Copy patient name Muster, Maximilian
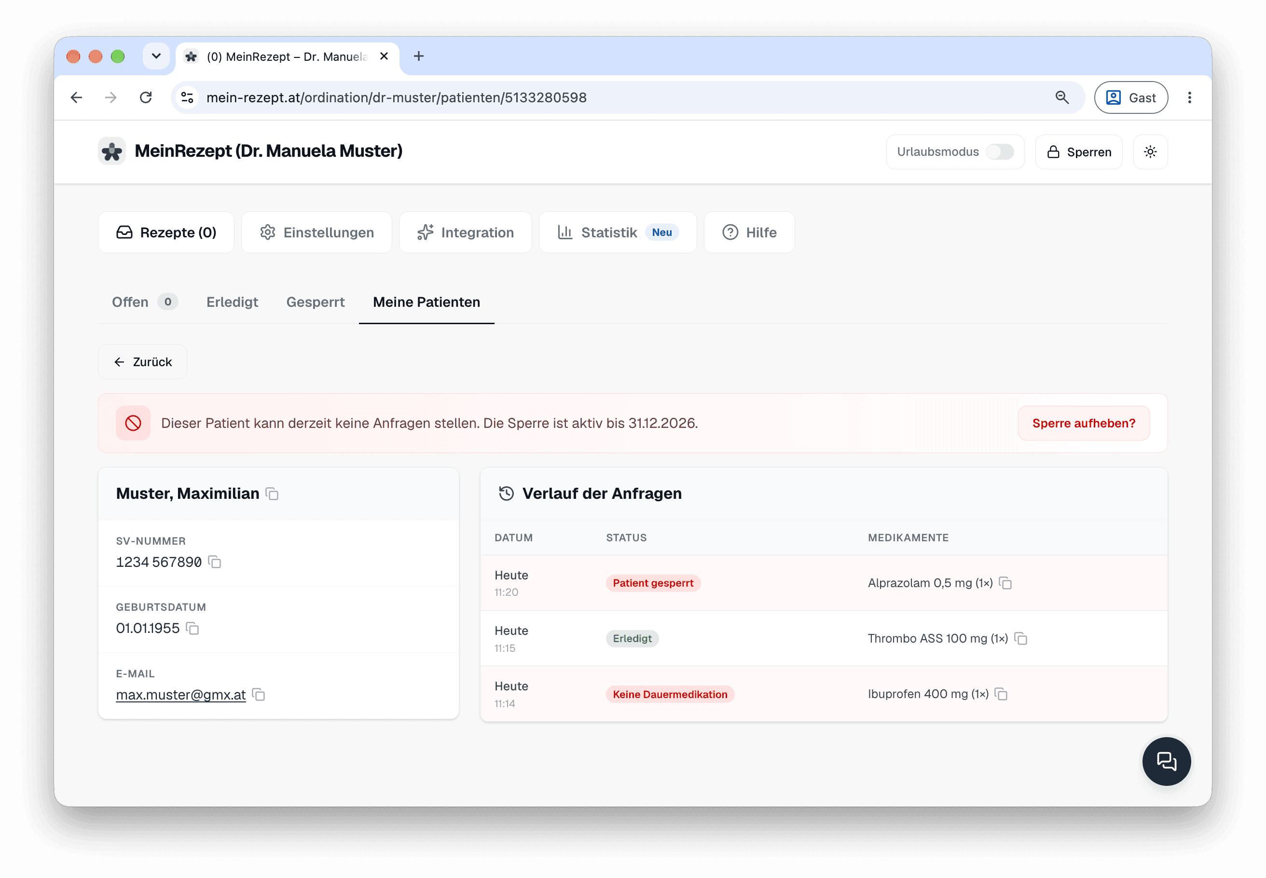 [272, 494]
